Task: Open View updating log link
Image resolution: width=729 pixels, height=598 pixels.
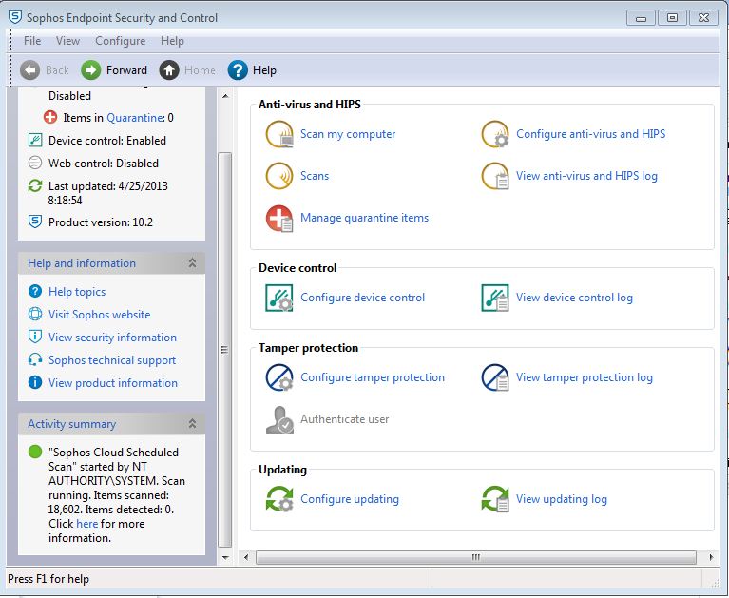Action: pos(562,499)
